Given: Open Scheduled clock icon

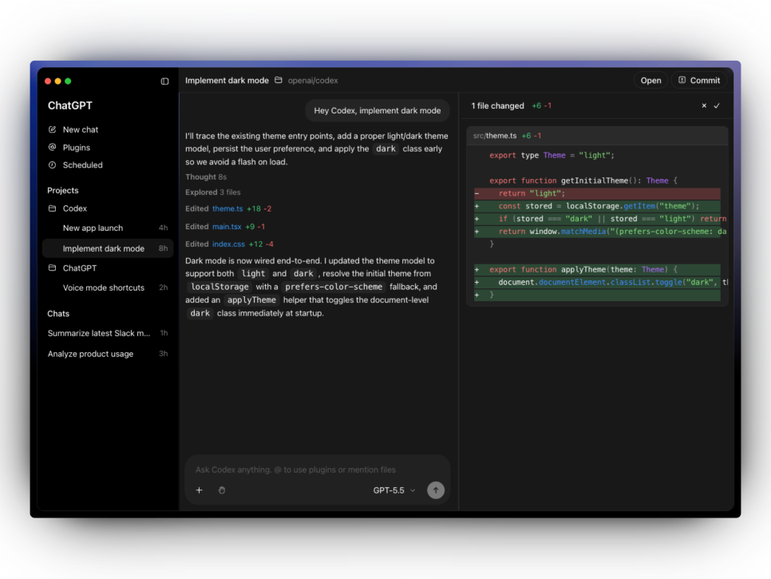Looking at the screenshot, I should point(52,165).
